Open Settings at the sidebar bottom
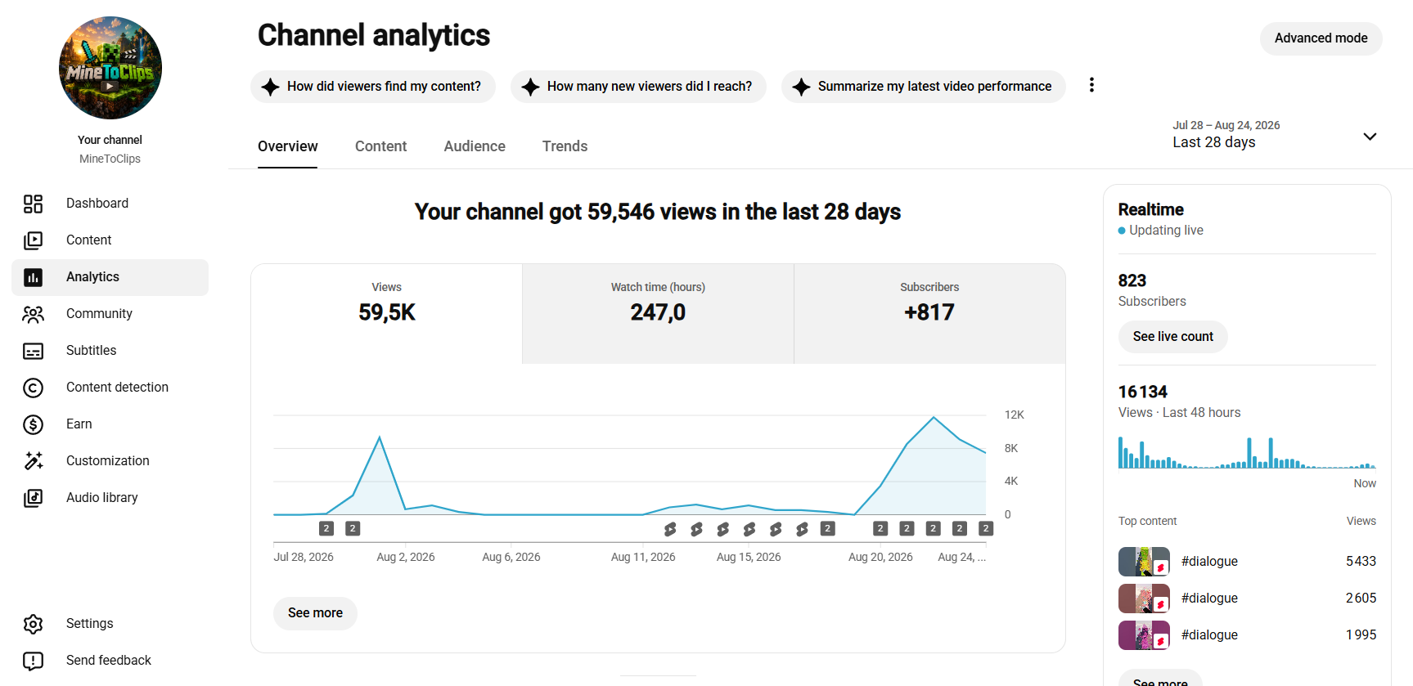This screenshot has height=686, width=1413. pos(110,624)
